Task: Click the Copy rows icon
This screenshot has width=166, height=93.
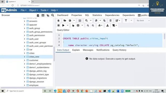Action: point(96,21)
